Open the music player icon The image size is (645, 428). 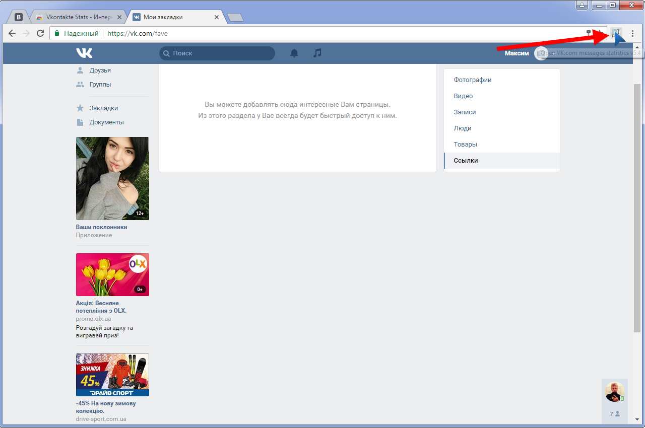[x=317, y=53]
